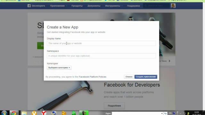This screenshot has height=115, width=205.
Task: Click the system clock in the taskbar
Action: pyautogui.click(x=196, y=113)
